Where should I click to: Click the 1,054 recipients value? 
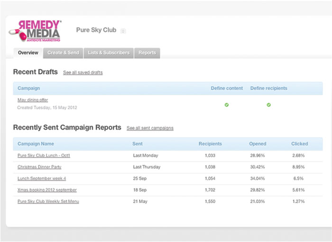(x=210, y=178)
